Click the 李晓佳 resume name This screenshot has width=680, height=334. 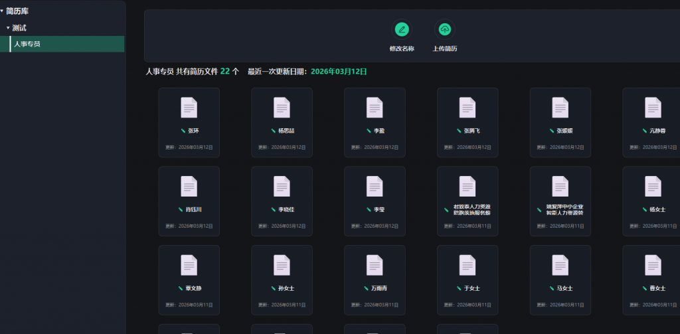pyautogui.click(x=286, y=210)
